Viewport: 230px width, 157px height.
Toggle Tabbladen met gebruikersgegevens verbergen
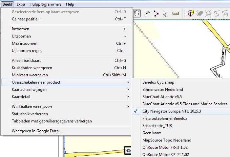pos(66,121)
